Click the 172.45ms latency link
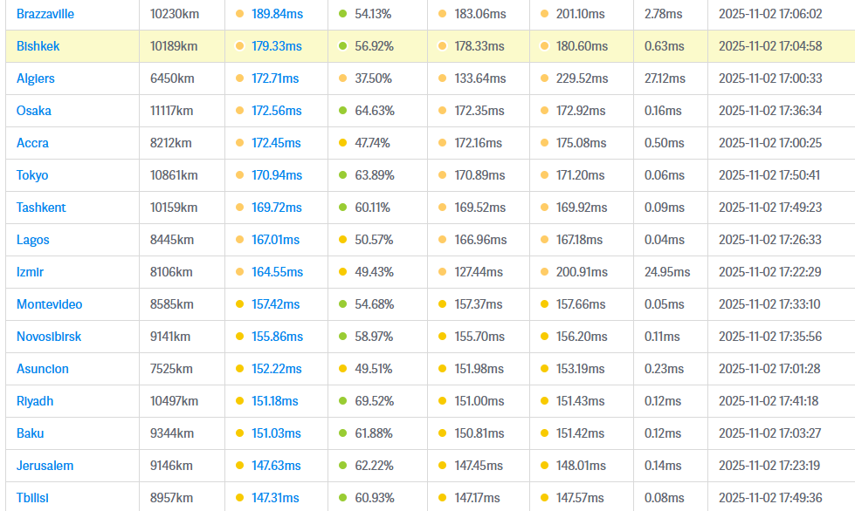855x511 pixels. click(276, 143)
